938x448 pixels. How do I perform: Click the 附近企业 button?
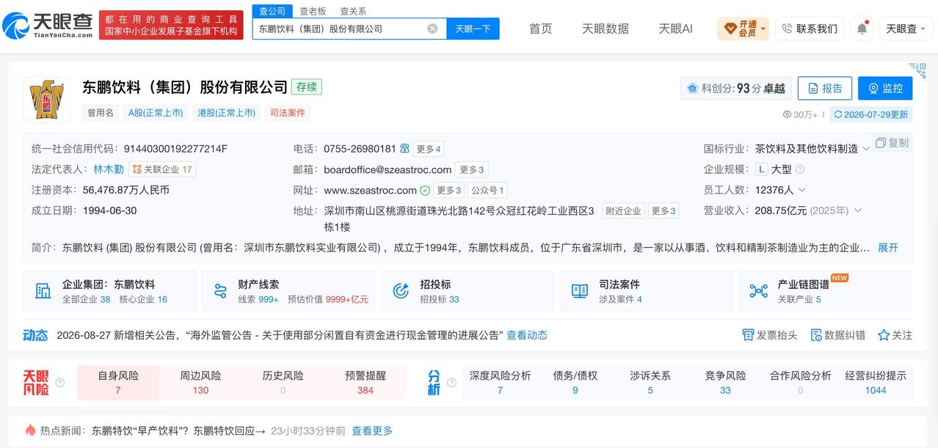(623, 211)
